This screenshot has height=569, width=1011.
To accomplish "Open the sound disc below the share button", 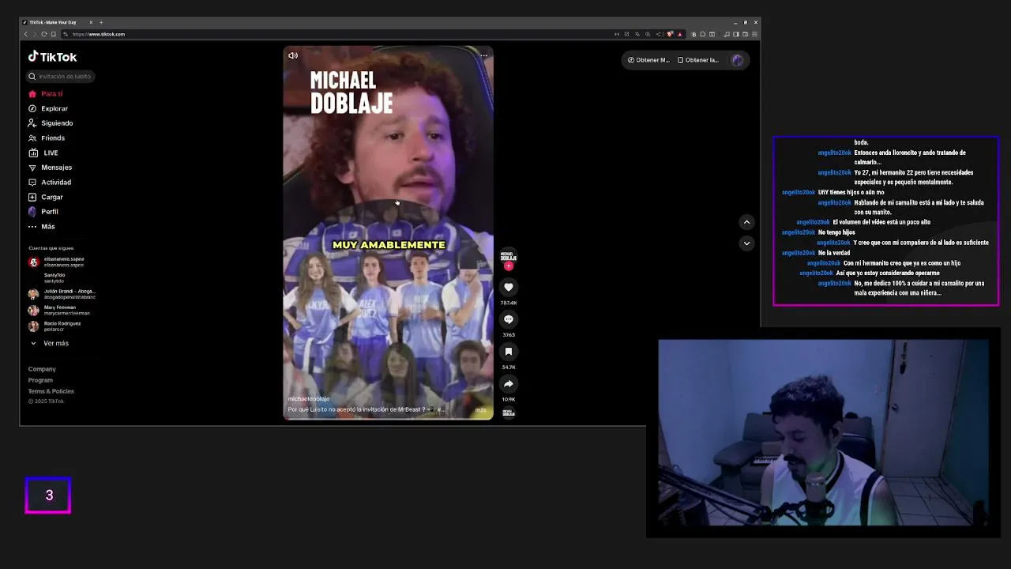I will tap(509, 413).
